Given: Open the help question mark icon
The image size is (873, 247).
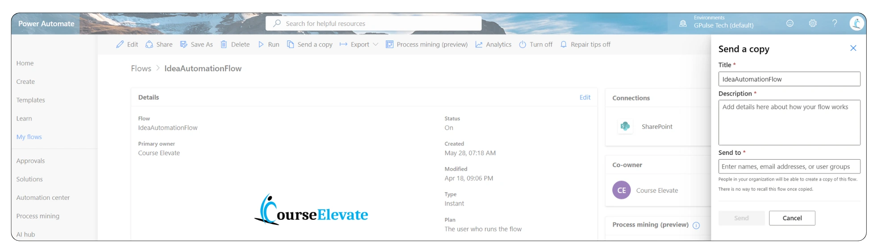Looking at the screenshot, I should tap(835, 23).
